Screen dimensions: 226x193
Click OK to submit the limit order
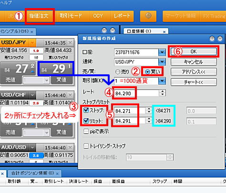(x=194, y=51)
